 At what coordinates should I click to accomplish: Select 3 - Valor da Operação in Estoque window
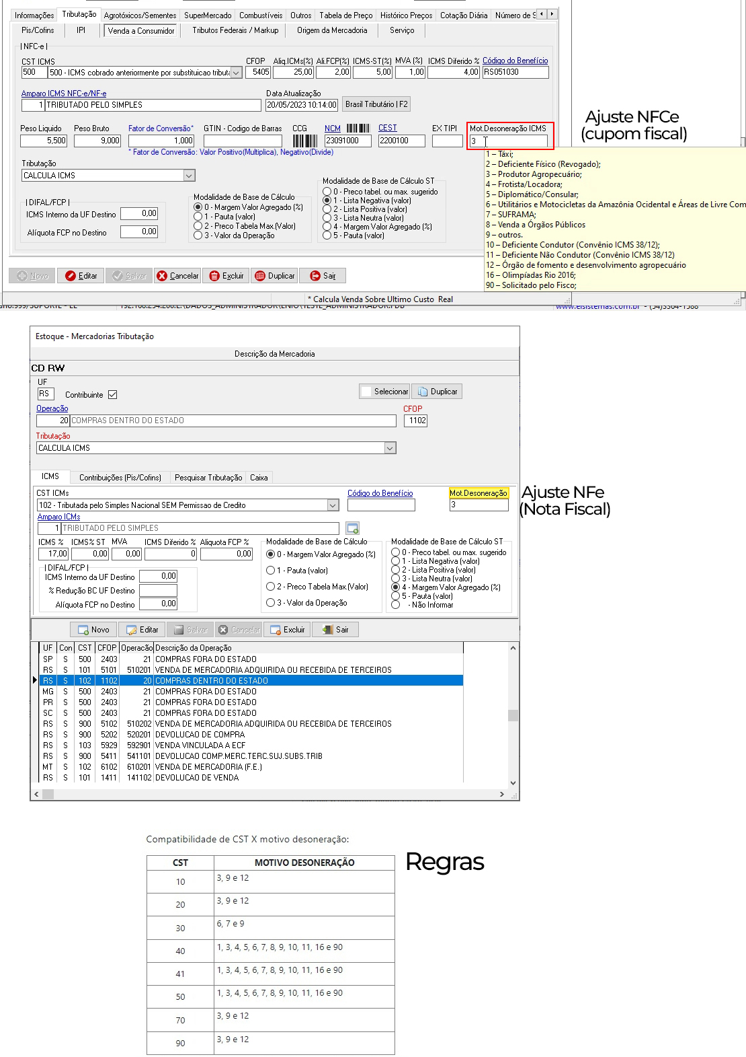pyautogui.click(x=271, y=603)
